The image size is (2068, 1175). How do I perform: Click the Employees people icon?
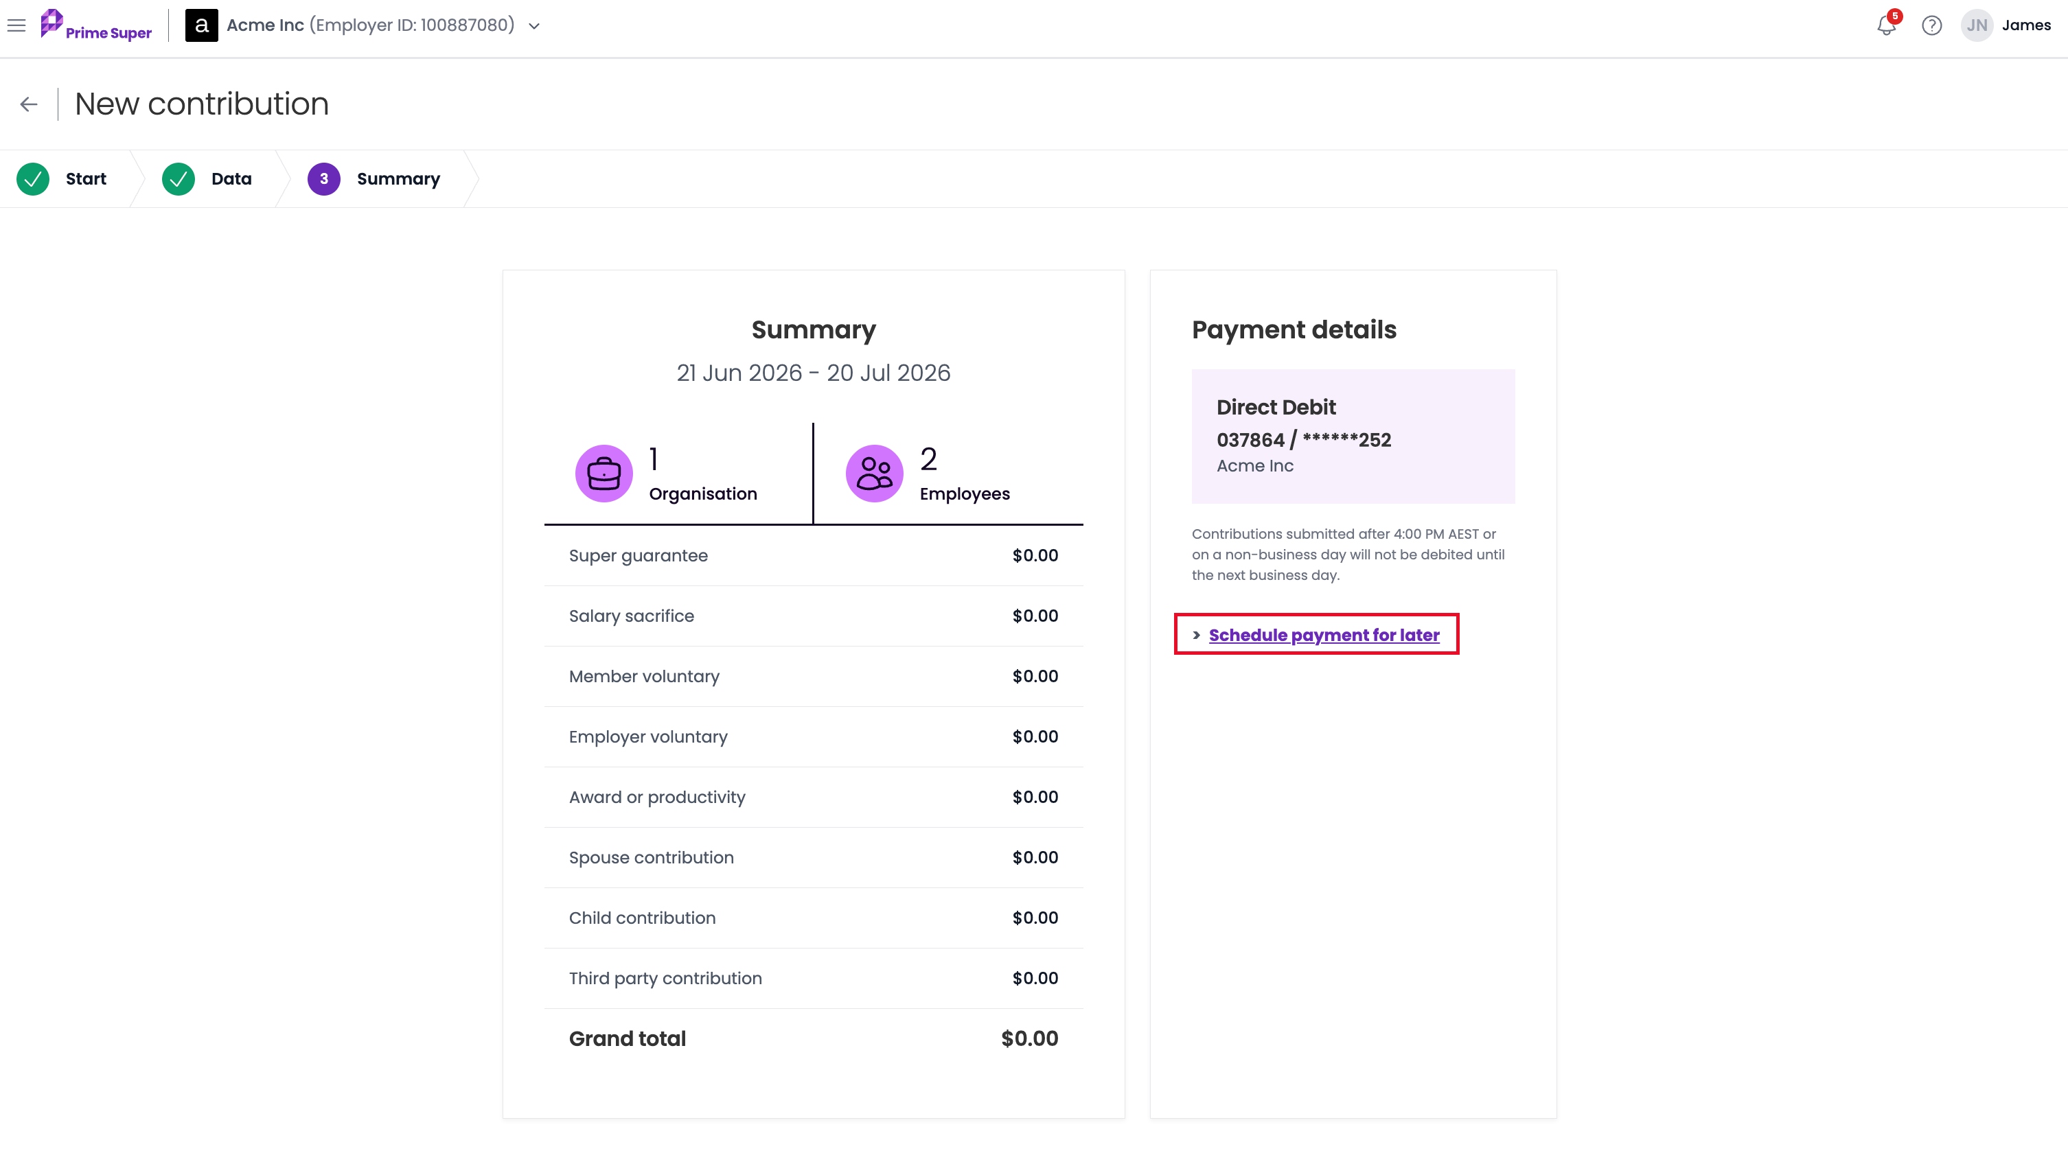tap(874, 473)
